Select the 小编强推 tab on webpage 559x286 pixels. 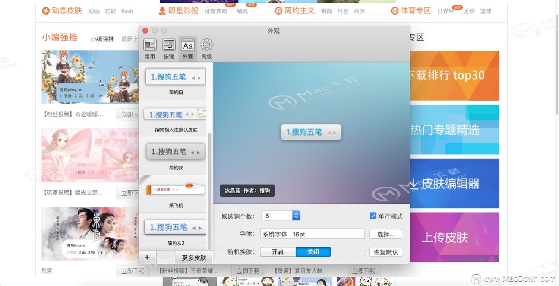tap(102, 39)
